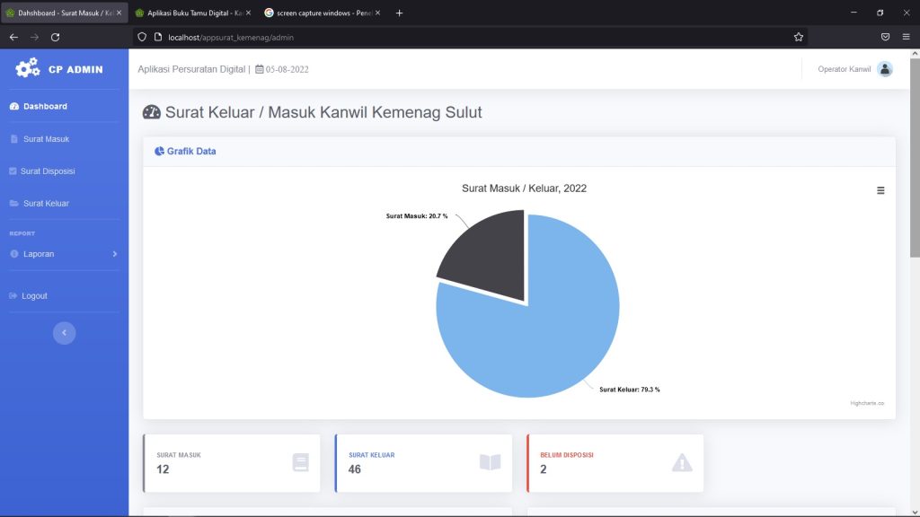Click the Belum Disposisi warning triangle icon
Screen dimensions: 920x517
[x=682, y=462]
